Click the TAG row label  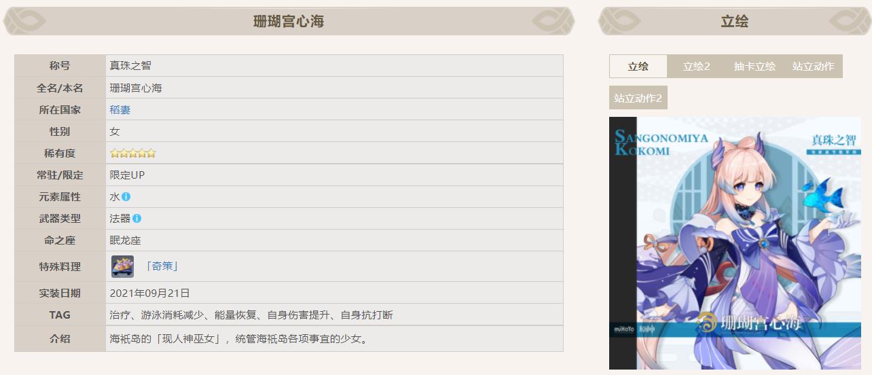pyautogui.click(x=60, y=315)
